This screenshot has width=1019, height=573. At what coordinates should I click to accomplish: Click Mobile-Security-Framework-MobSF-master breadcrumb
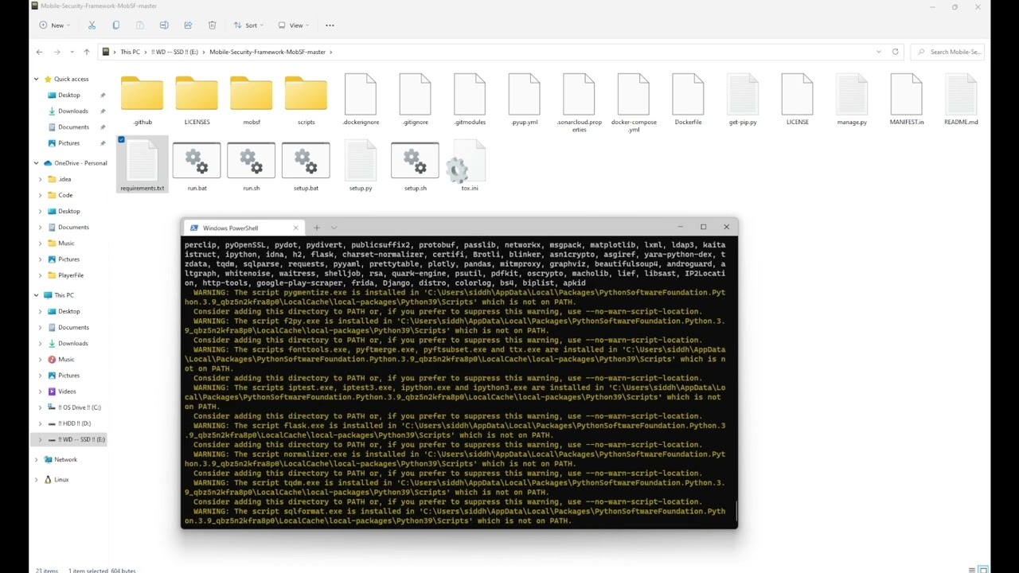[x=267, y=52]
